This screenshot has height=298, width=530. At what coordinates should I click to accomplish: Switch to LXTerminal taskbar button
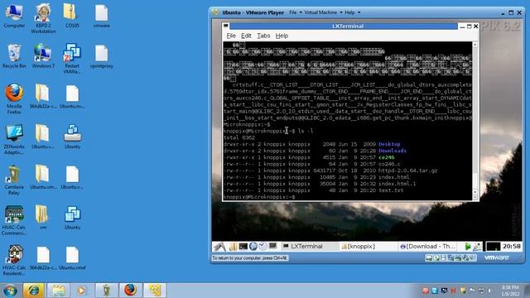(310, 247)
